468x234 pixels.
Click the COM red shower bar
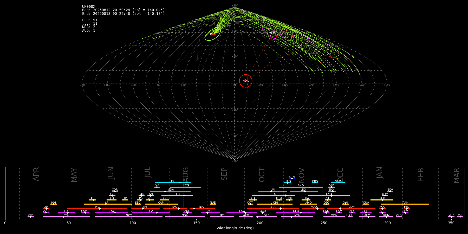click(x=352, y=209)
